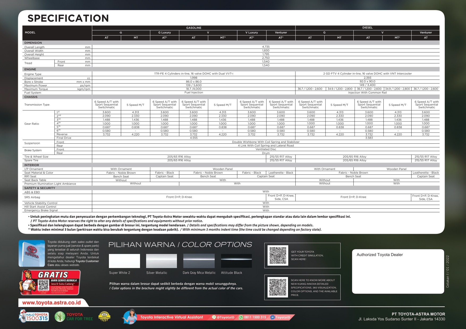
Task: Click the Toyota Interactive Virtual Assistant banner
Action: (172, 317)
